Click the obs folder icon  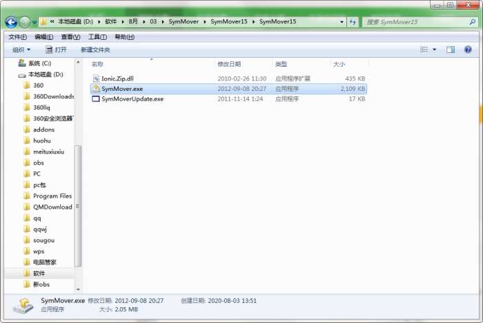pos(27,163)
